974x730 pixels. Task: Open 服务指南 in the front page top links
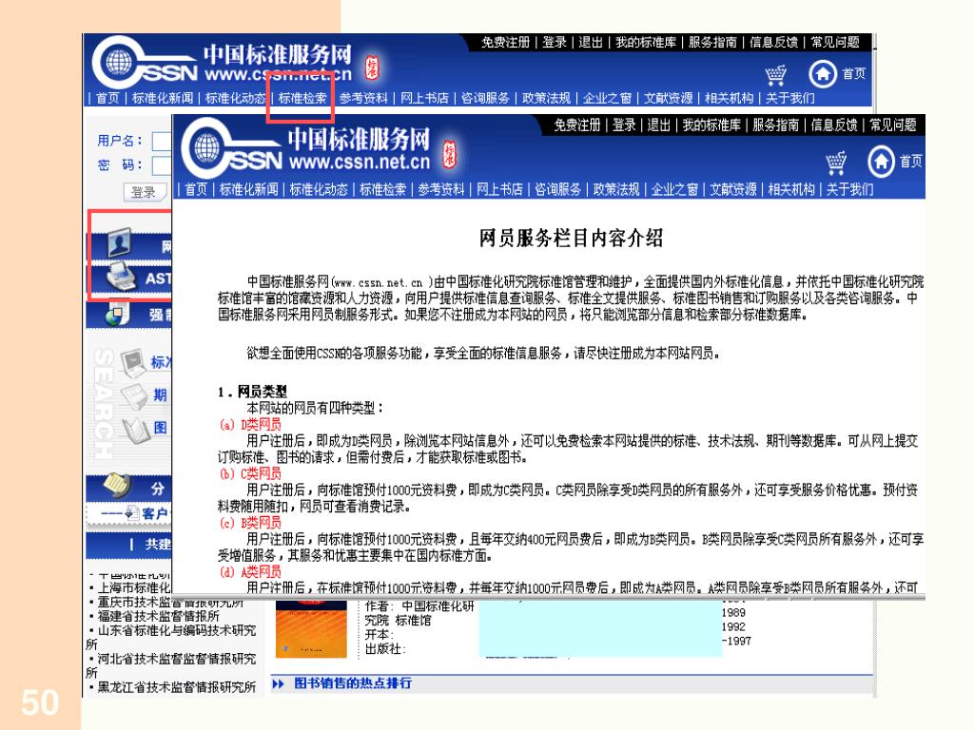[776, 125]
